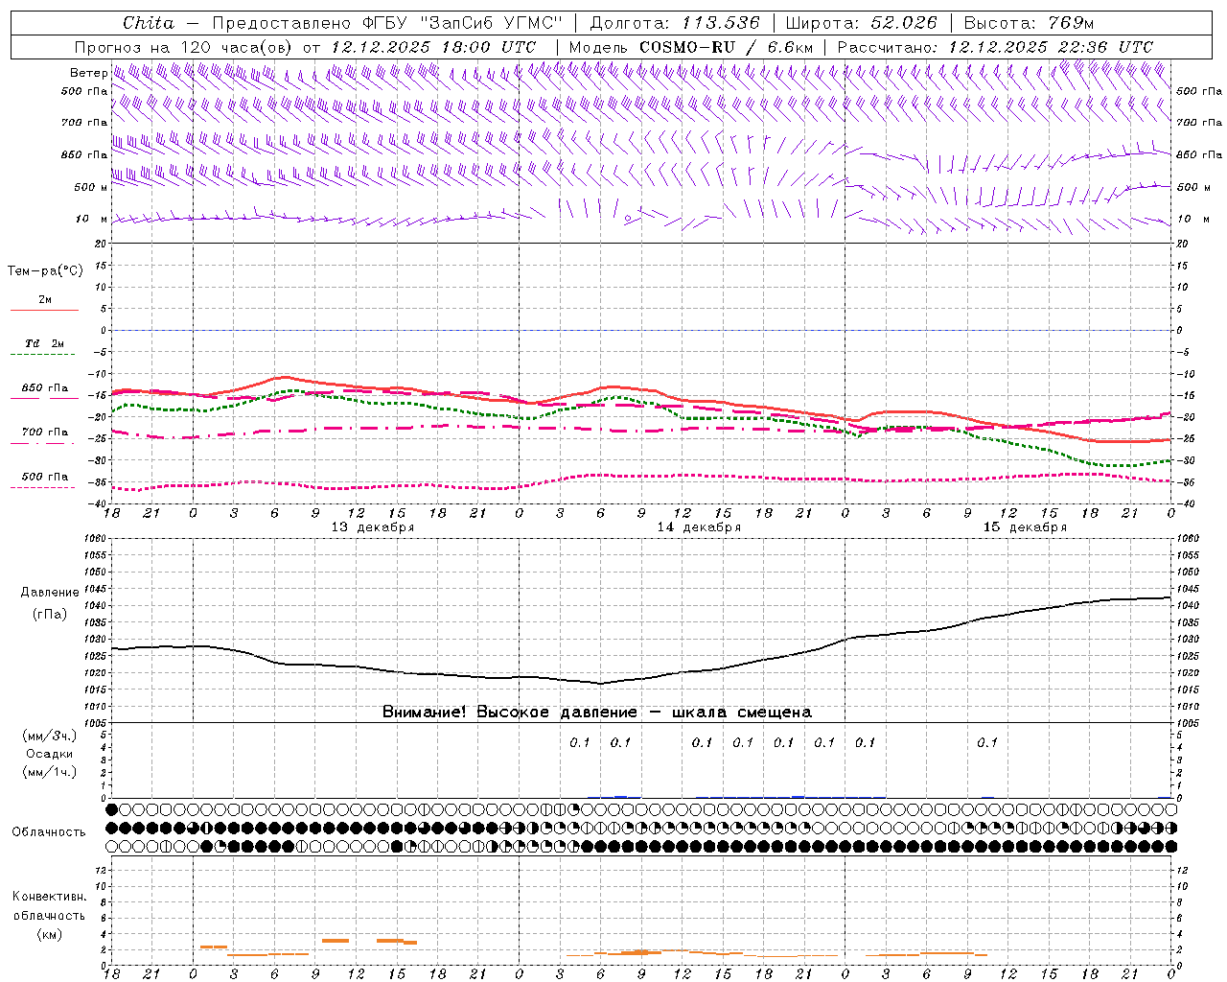Click "Прогноз на 120 часа(ов)" text
This screenshot has height=982, width=1227.
[183, 47]
